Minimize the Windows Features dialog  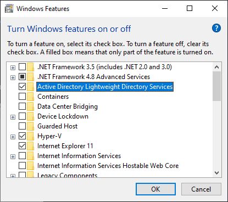click(165, 8)
